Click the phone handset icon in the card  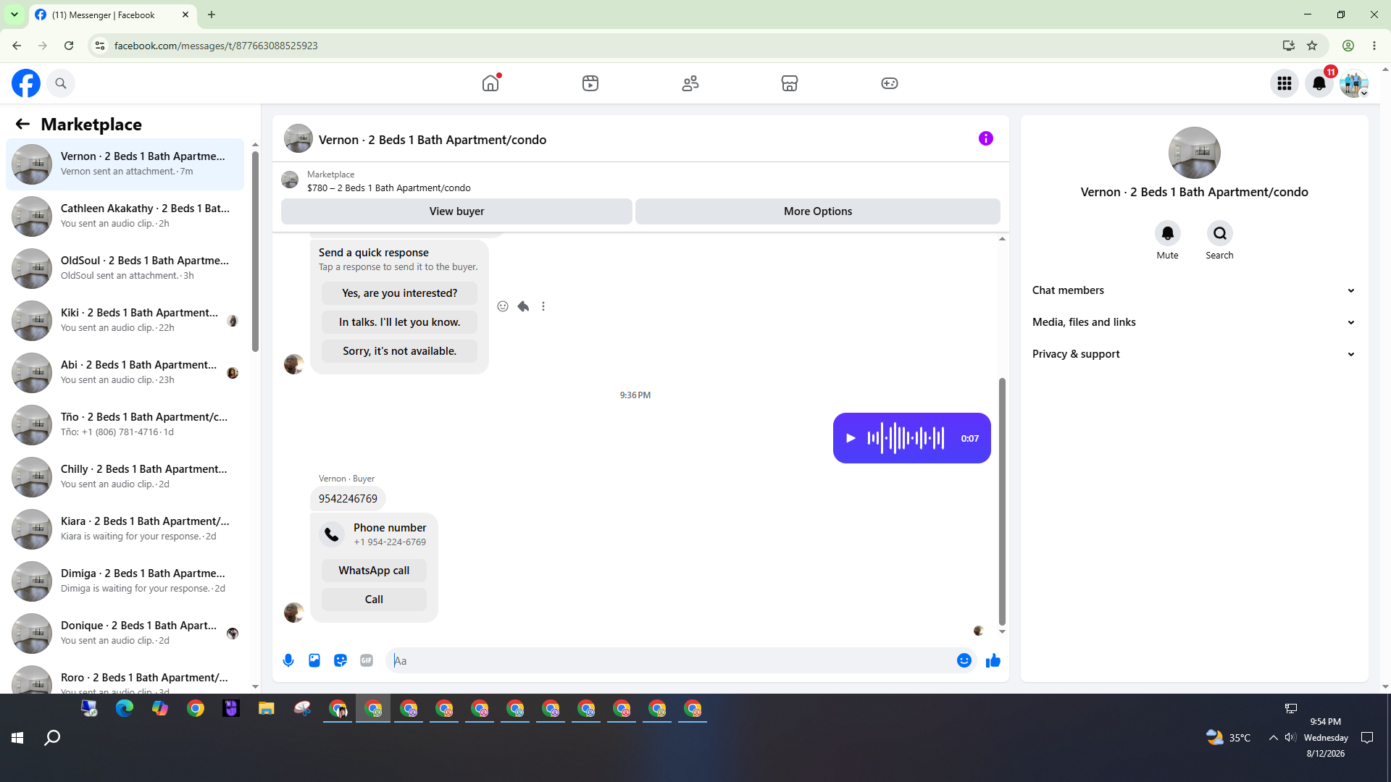point(332,534)
